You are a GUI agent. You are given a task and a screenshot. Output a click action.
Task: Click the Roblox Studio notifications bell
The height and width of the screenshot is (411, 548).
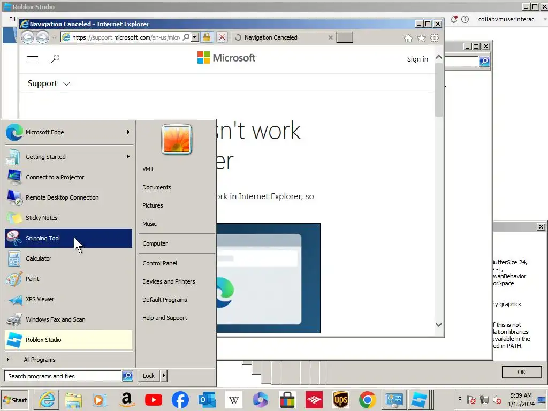pyautogui.click(x=454, y=19)
